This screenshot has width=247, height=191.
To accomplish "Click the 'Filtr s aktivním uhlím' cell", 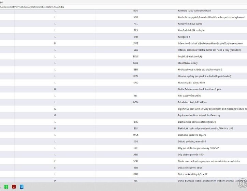I will 190,95.
